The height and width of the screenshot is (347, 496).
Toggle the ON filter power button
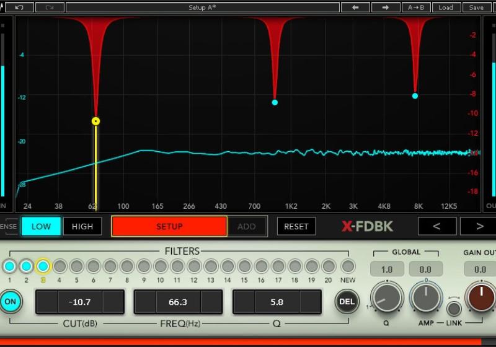pos(11,302)
